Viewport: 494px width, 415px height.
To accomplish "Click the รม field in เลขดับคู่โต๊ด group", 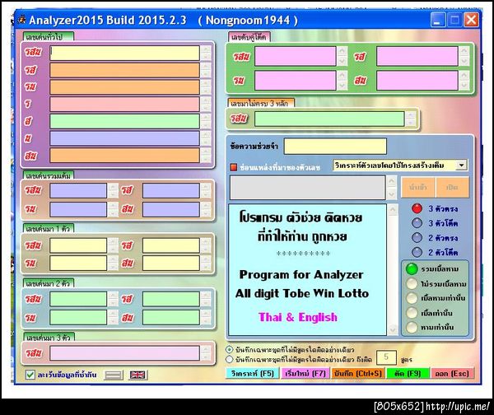I will tap(296, 81).
